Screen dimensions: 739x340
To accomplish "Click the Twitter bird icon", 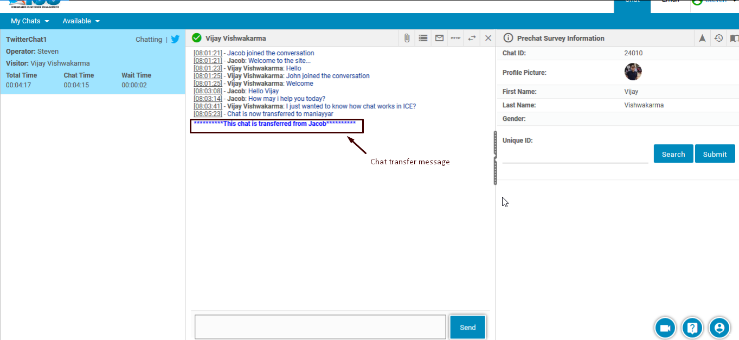I will (x=175, y=39).
